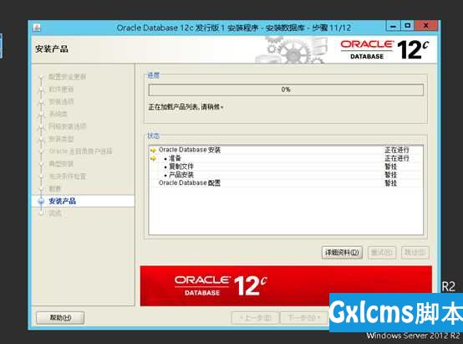Click 正在进行 status of Oracle Database 安装
This screenshot has height=344, width=463.
pyautogui.click(x=397, y=150)
